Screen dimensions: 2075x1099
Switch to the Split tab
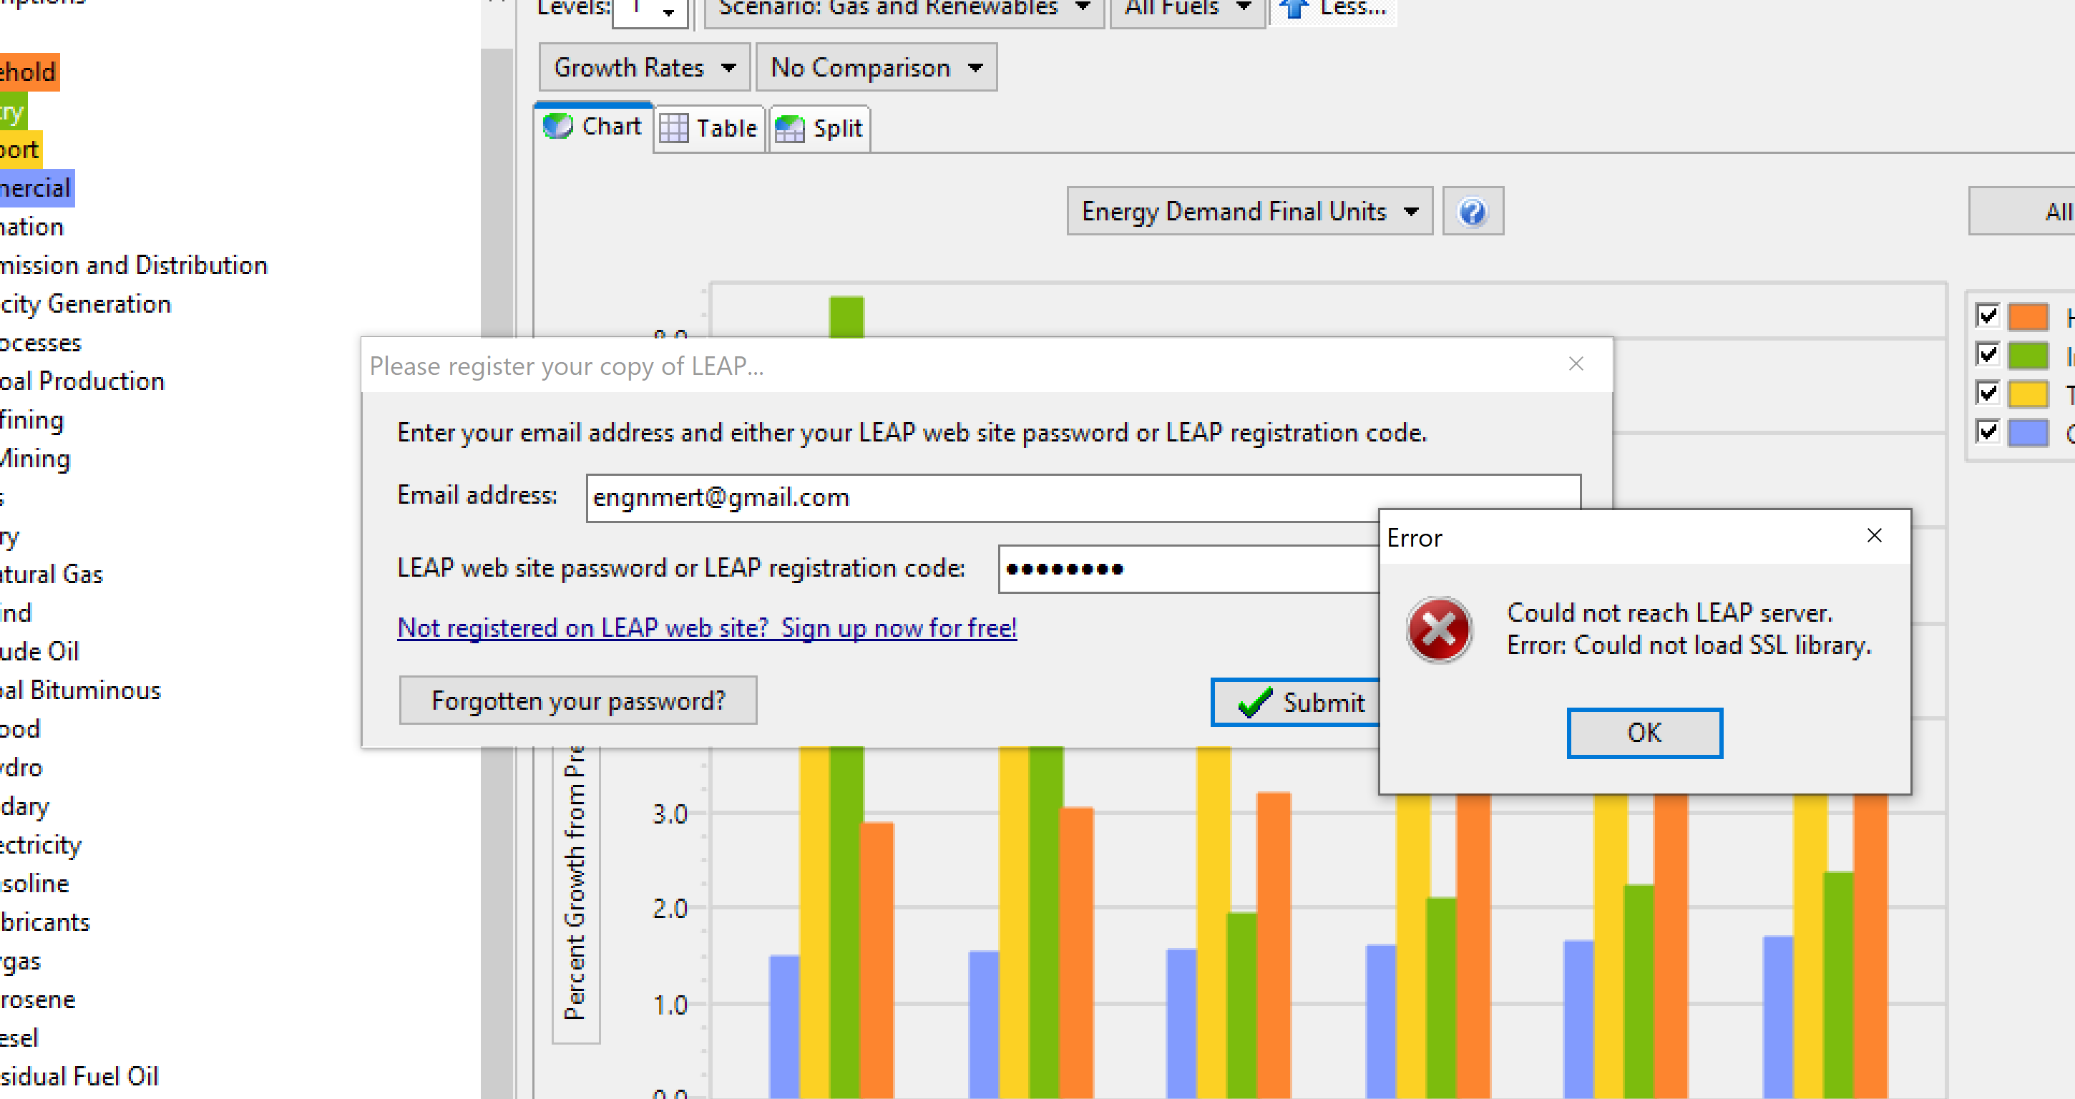click(819, 128)
